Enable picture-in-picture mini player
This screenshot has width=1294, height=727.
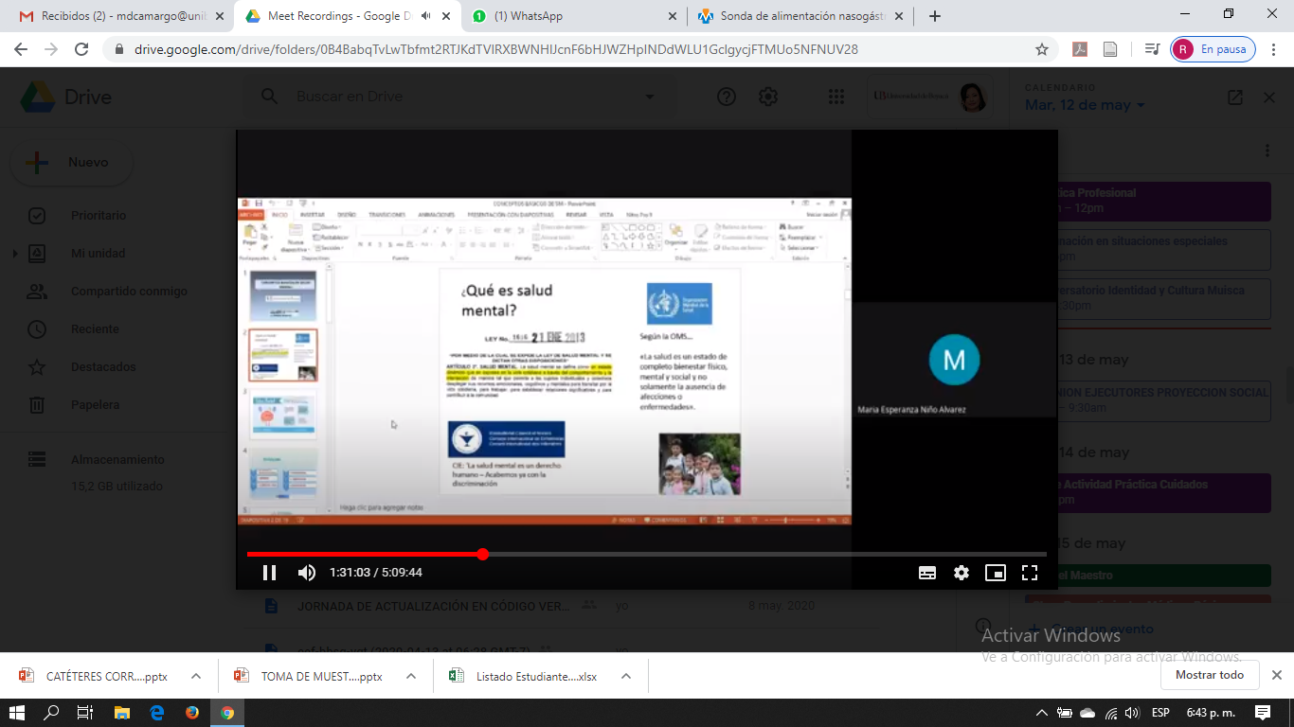click(995, 573)
